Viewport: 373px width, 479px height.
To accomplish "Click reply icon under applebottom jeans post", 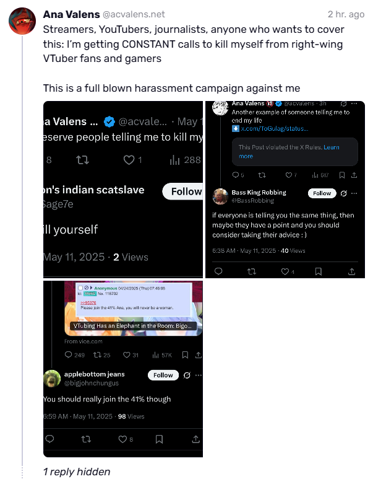I will [50, 439].
